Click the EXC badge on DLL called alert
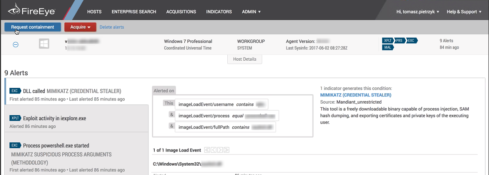Viewport: 489px width, 175px height. tap(15, 91)
